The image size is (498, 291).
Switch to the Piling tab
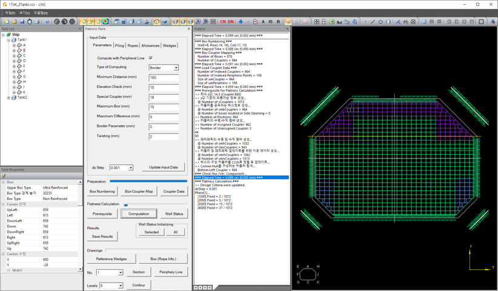(x=119, y=45)
